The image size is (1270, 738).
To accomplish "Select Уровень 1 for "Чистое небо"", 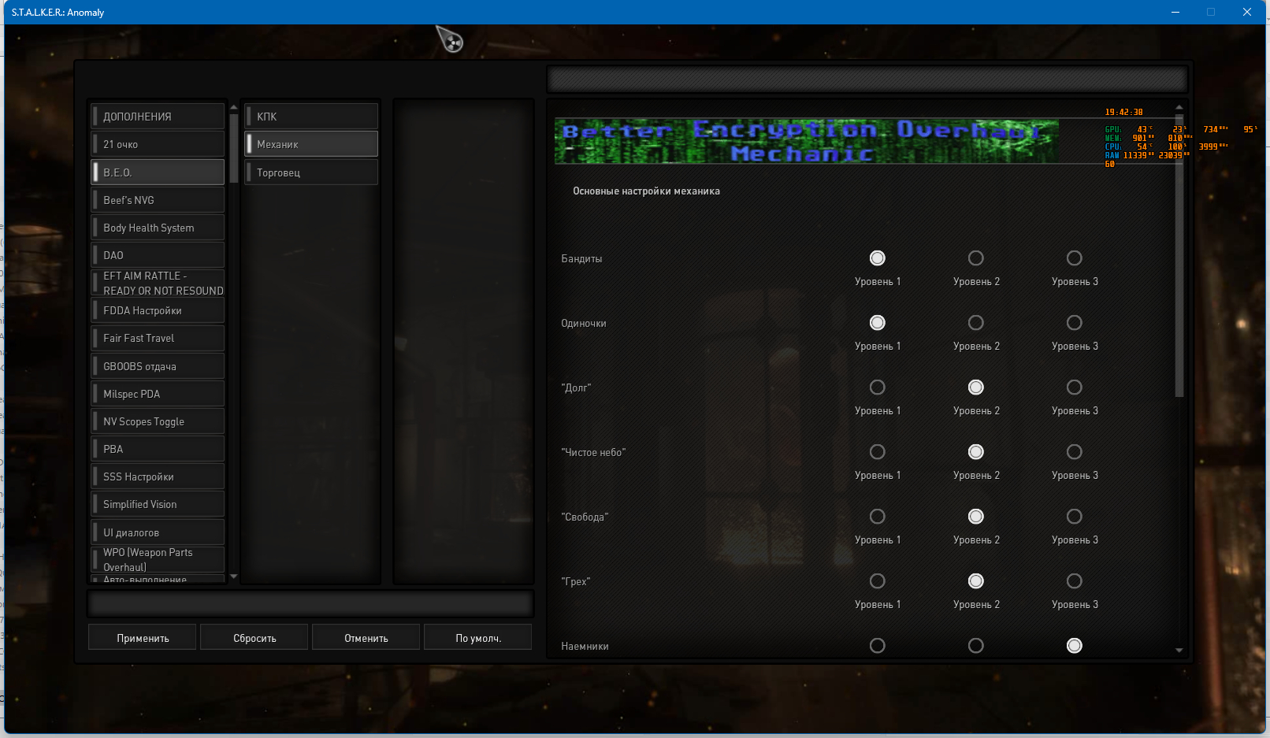I will pyautogui.click(x=877, y=452).
